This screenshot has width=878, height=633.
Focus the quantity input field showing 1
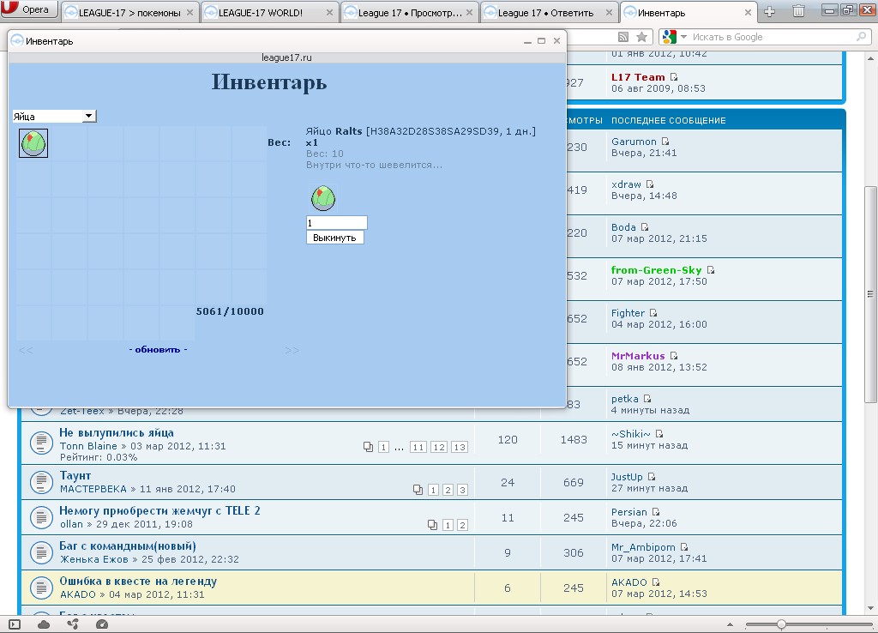(x=336, y=222)
